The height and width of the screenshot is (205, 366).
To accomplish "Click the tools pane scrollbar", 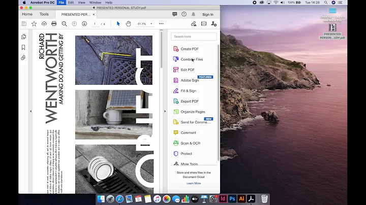I will 218,102.
